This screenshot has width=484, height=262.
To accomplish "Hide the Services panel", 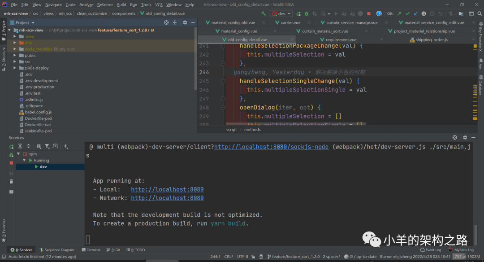I will tap(473, 137).
